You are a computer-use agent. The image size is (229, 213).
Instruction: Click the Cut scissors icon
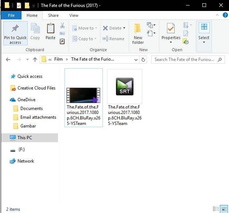pyautogui.click(x=62, y=25)
